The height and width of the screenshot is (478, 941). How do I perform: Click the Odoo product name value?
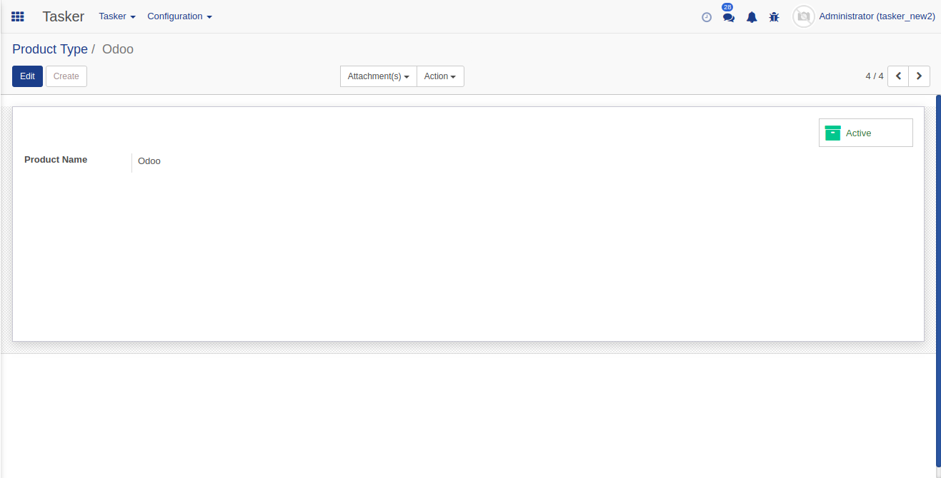click(x=149, y=161)
